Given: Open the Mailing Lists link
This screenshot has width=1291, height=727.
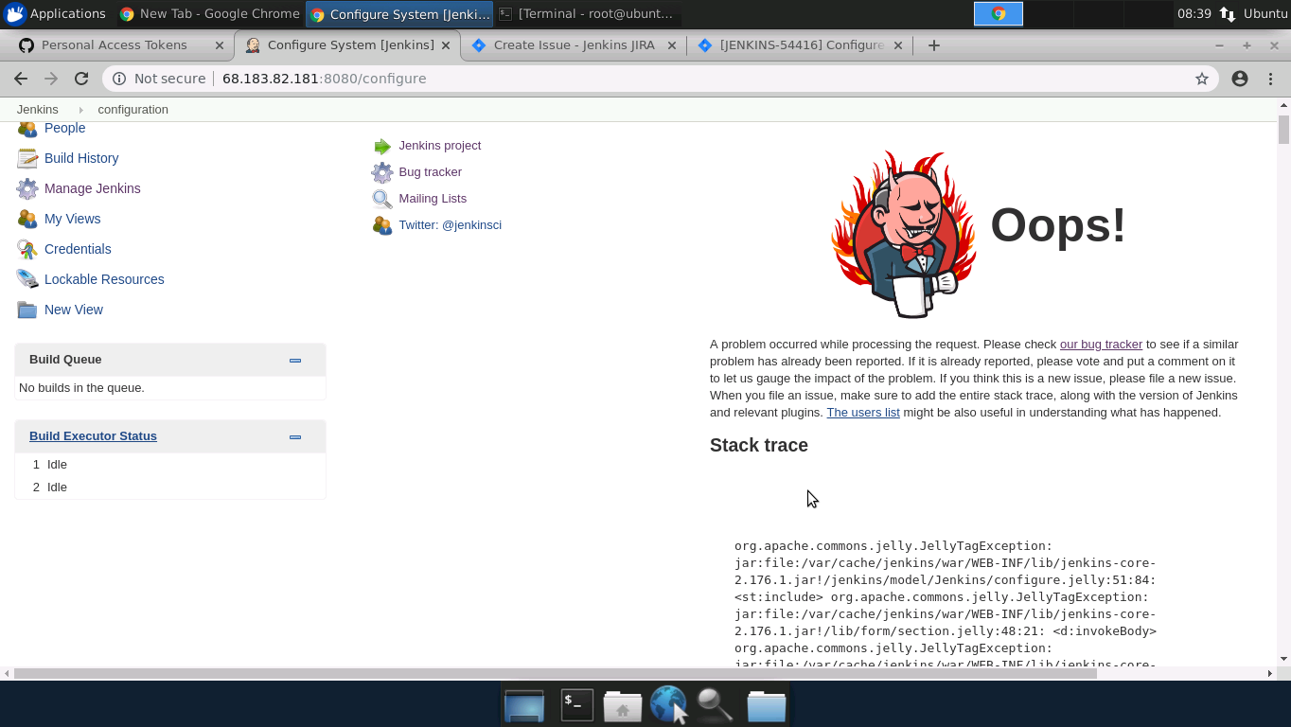Looking at the screenshot, I should click(433, 199).
